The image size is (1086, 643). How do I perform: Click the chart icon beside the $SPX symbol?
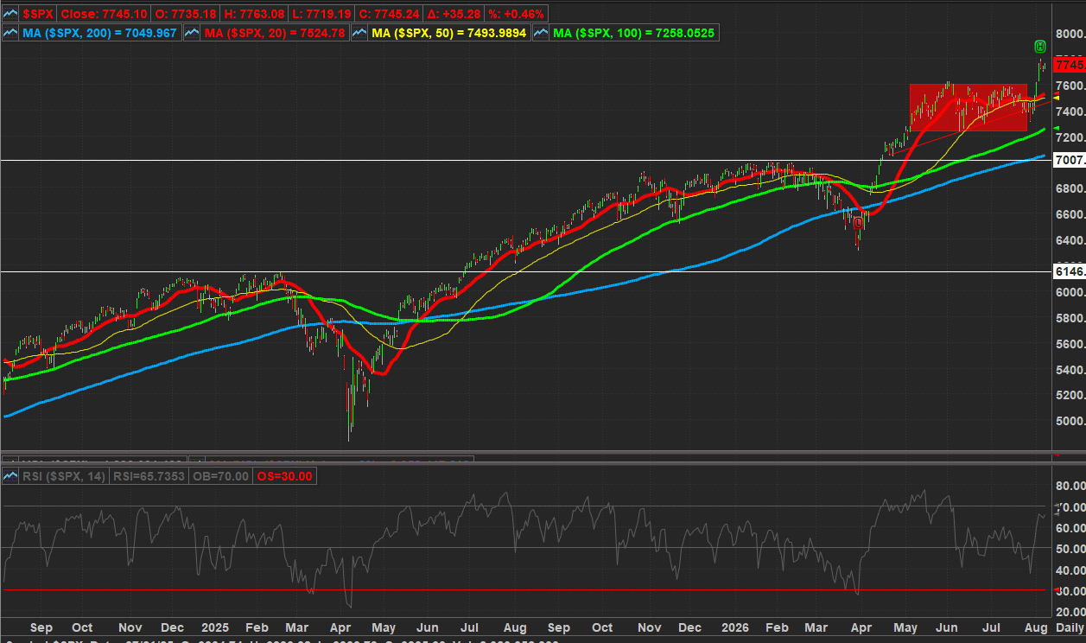pyautogui.click(x=10, y=15)
